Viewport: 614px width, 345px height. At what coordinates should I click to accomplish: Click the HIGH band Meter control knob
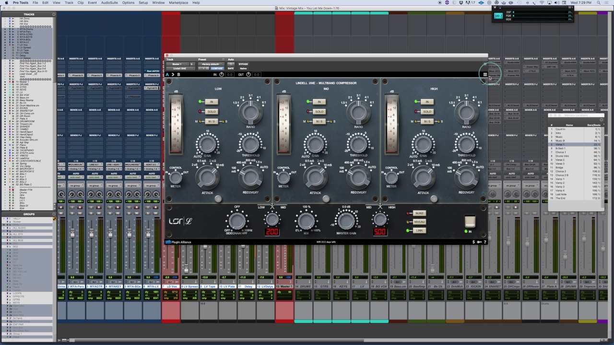[391, 177]
